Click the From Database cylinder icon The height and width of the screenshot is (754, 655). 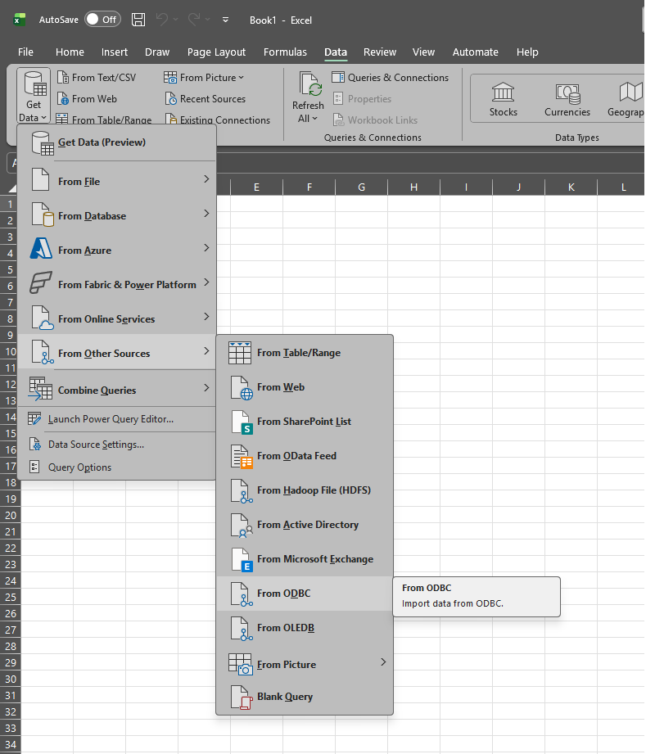43,214
